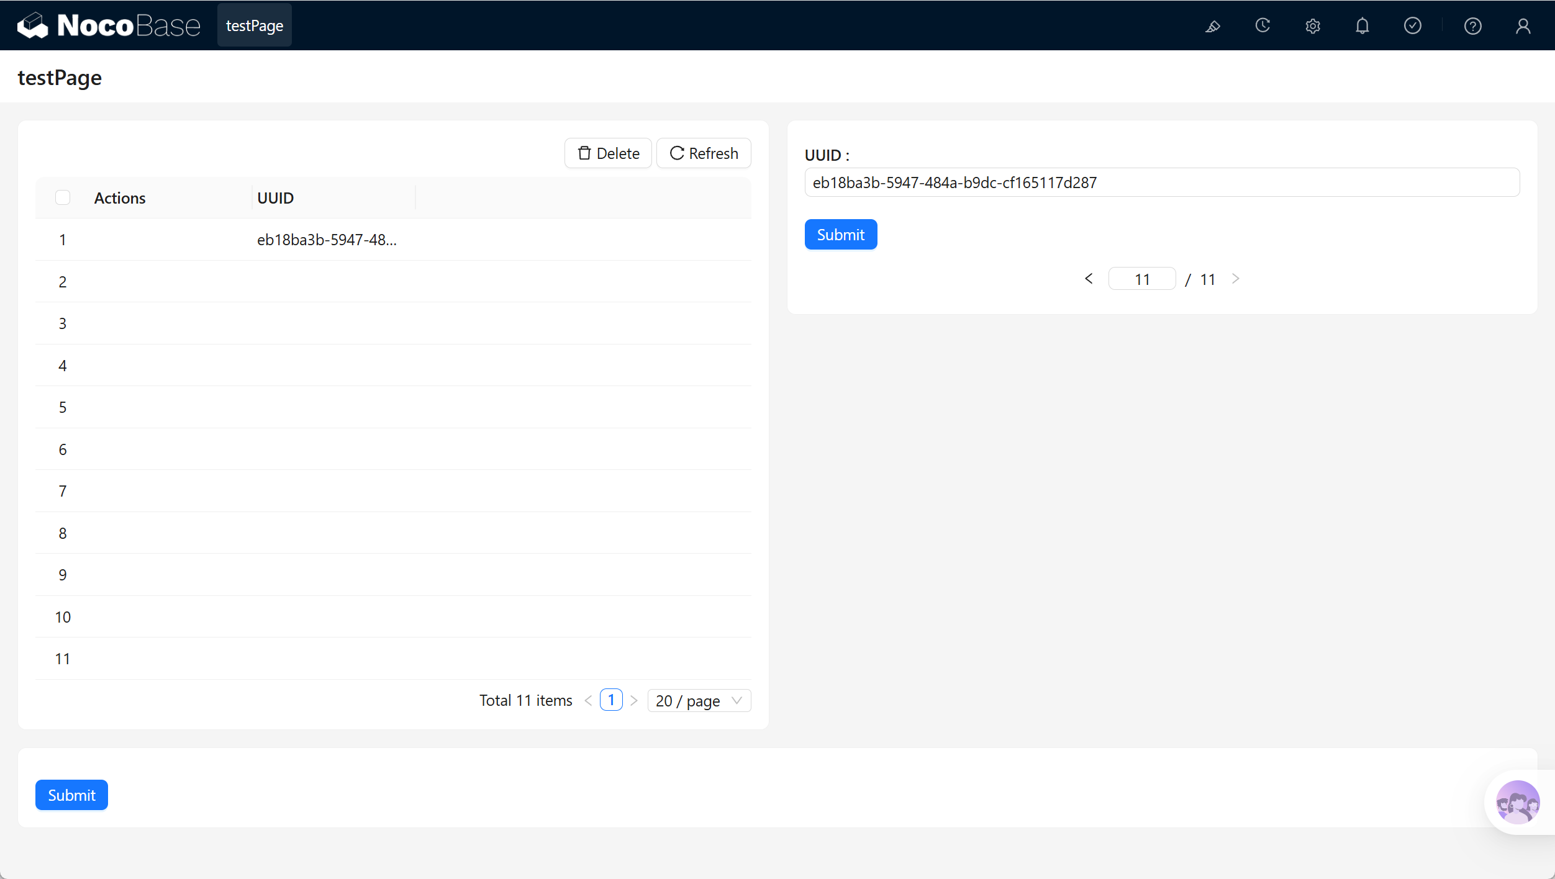Screen dimensions: 1555x879
Task: Open the testPage menu tab
Action: (x=255, y=25)
